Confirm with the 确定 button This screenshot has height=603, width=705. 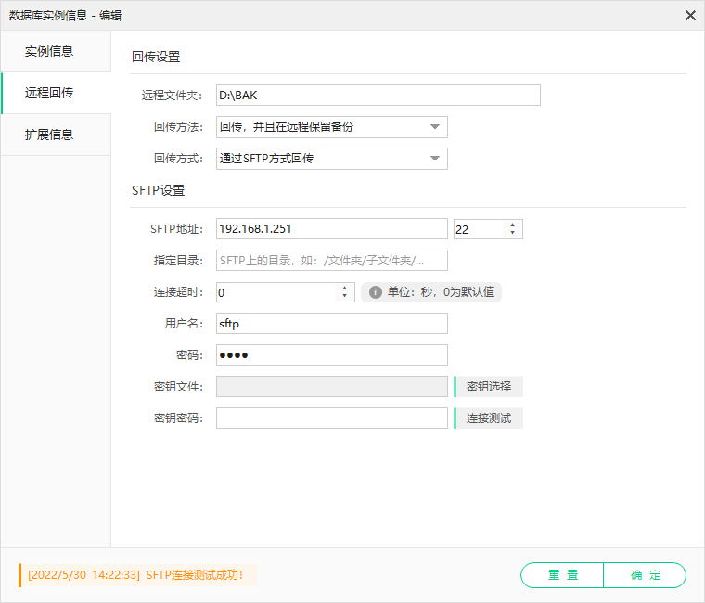coord(645,575)
